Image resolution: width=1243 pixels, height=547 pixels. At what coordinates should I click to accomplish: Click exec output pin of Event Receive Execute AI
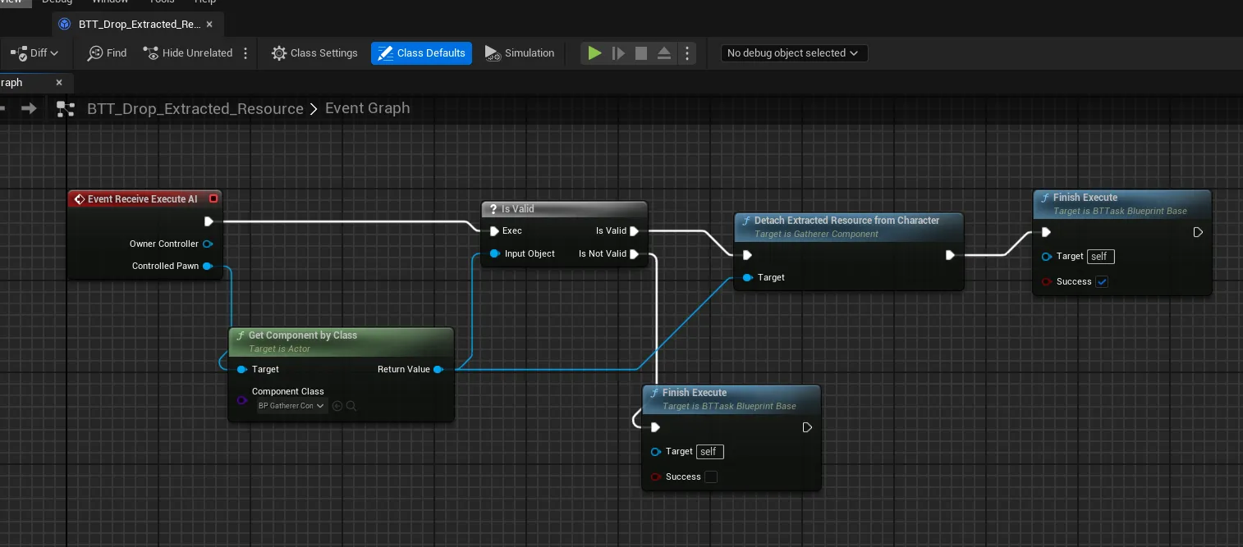coord(209,221)
